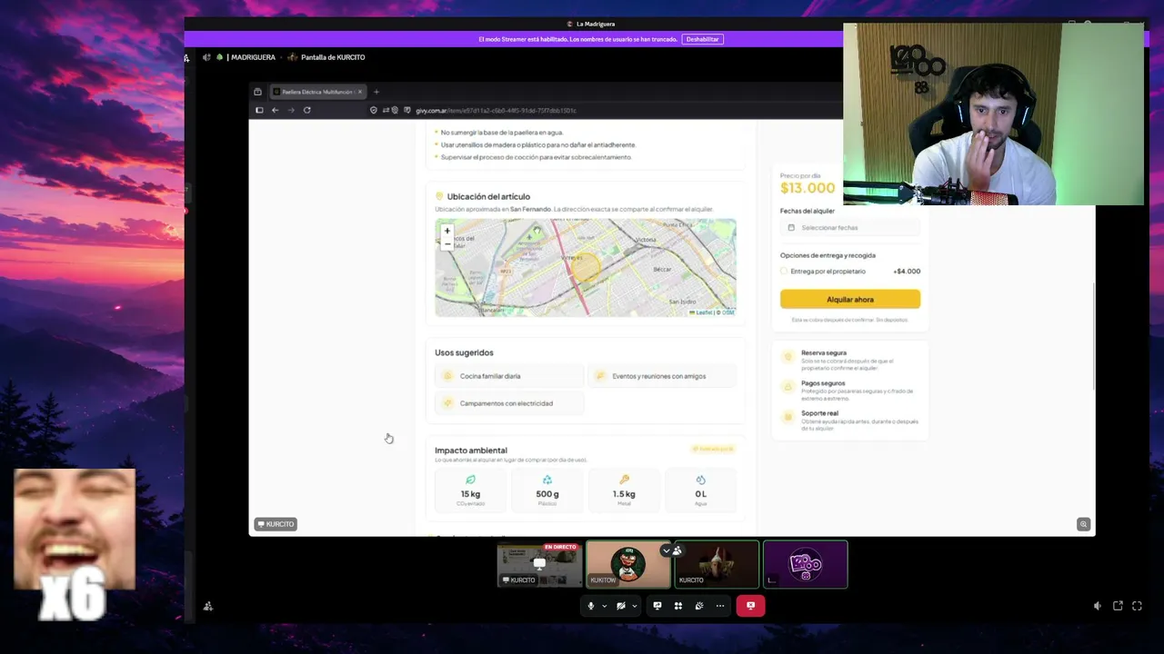
Task: Click the Eventos y reuniones con amigos suggestion
Action: coord(662,376)
